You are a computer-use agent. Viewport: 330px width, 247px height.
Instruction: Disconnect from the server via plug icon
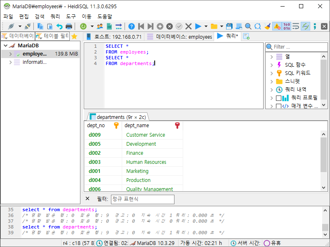click(28, 26)
